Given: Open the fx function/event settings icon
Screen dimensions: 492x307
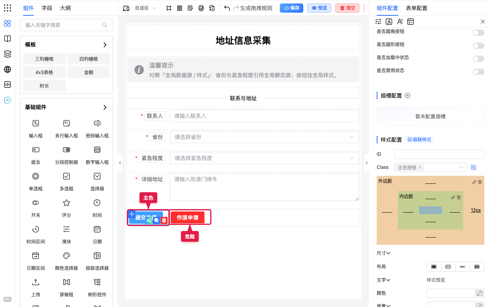Looking at the screenshot, I should pyautogui.click(x=389, y=21).
